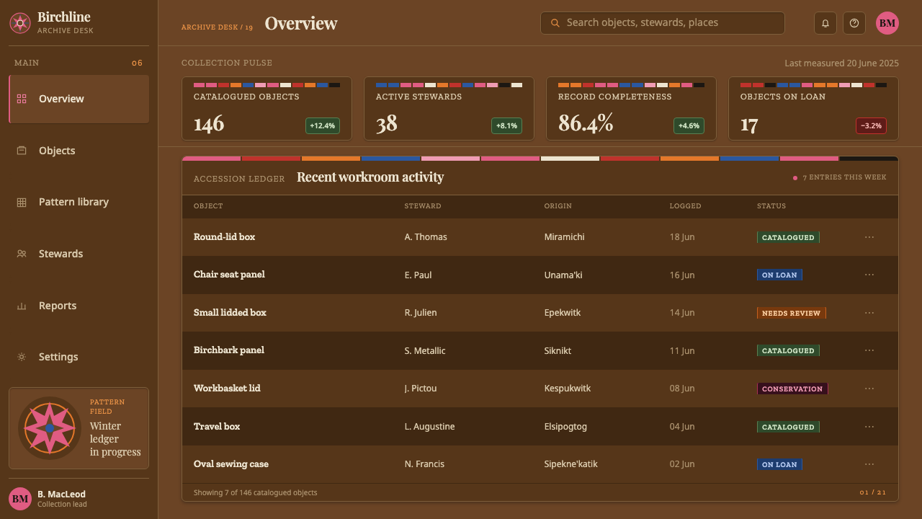
Task: Open more options for Round-lid box row
Action: pyautogui.click(x=869, y=237)
